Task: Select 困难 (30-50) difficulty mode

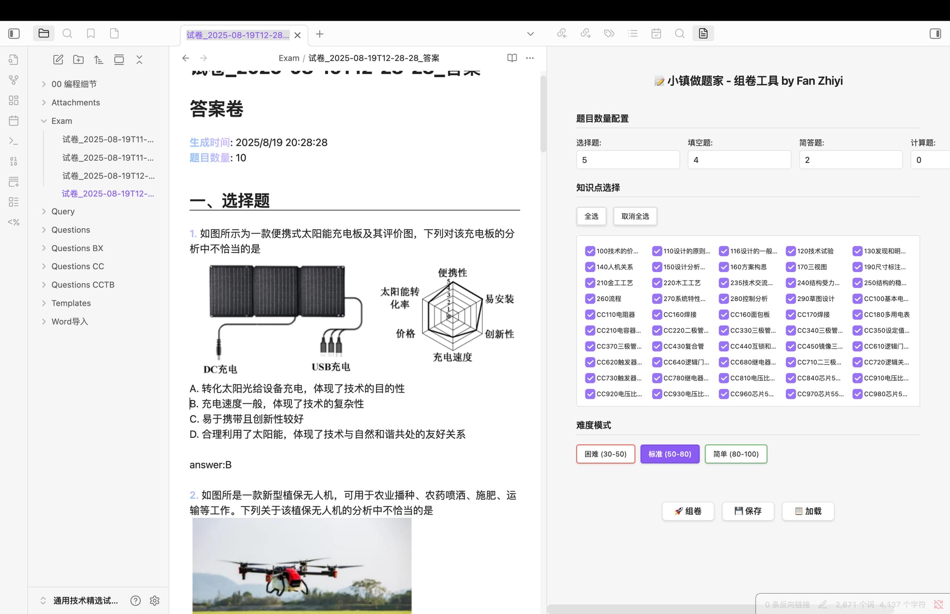Action: (x=606, y=454)
